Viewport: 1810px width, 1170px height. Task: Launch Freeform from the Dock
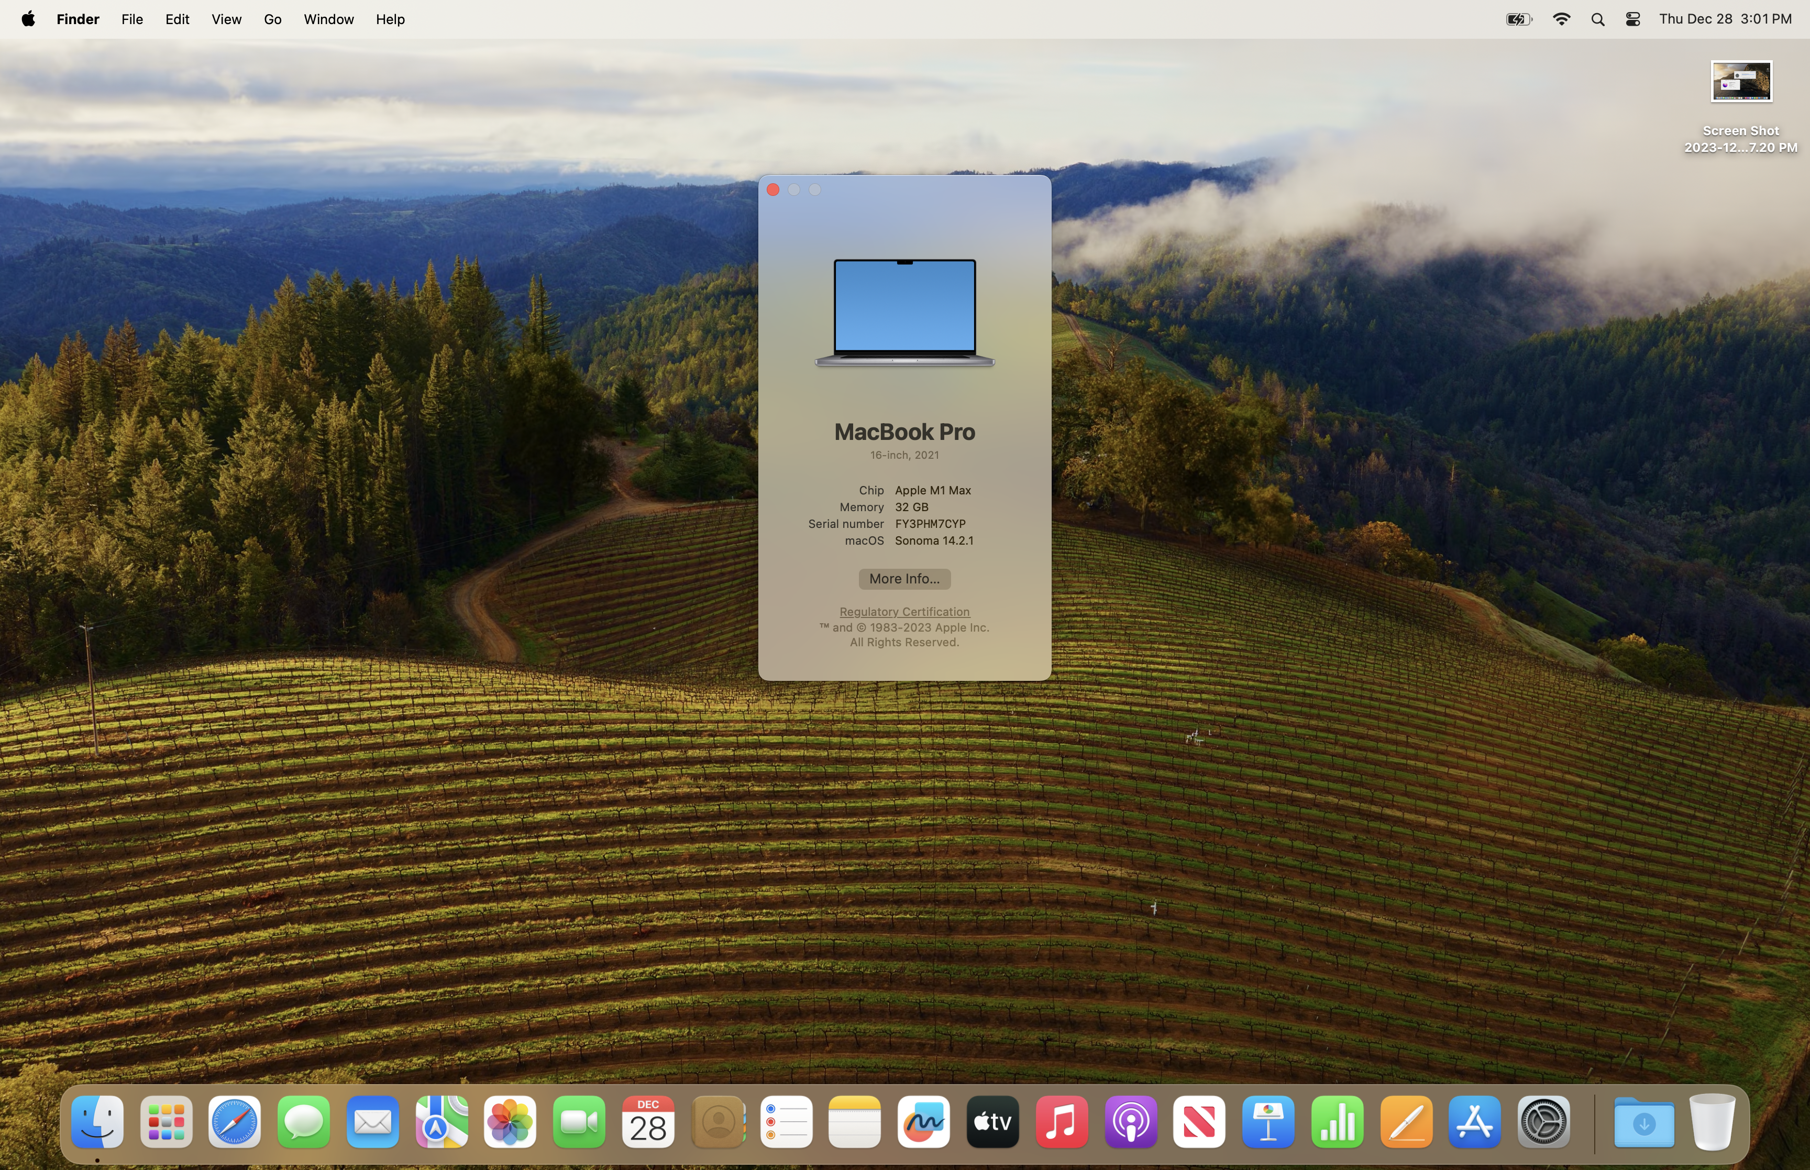tap(924, 1121)
